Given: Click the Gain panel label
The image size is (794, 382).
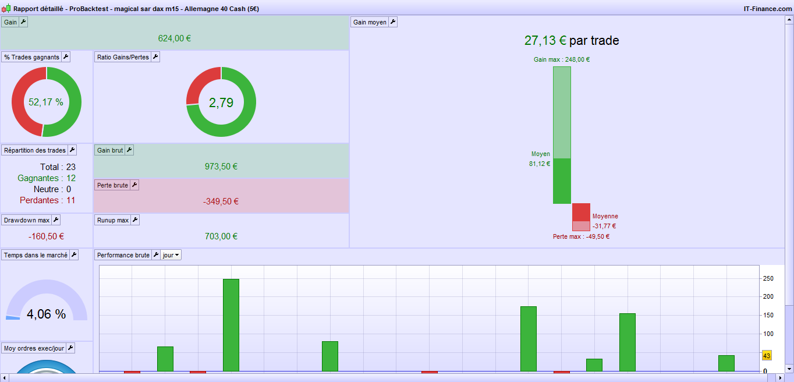Looking at the screenshot, I should (10, 22).
